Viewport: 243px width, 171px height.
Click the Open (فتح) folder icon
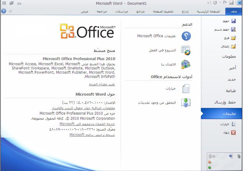pos(233,38)
